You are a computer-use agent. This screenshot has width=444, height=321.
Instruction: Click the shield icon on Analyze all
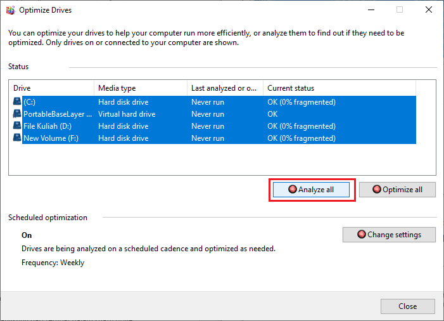[x=292, y=190]
